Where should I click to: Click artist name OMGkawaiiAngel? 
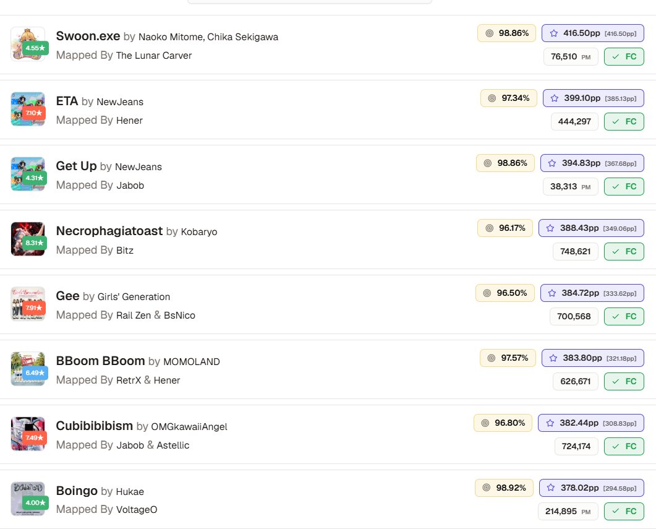click(x=189, y=427)
